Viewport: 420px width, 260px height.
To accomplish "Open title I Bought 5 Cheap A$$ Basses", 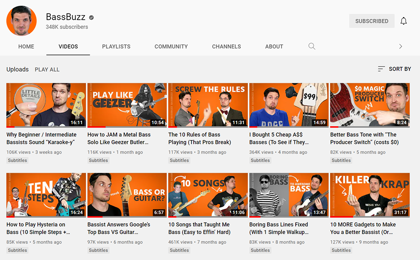I will 279,139.
